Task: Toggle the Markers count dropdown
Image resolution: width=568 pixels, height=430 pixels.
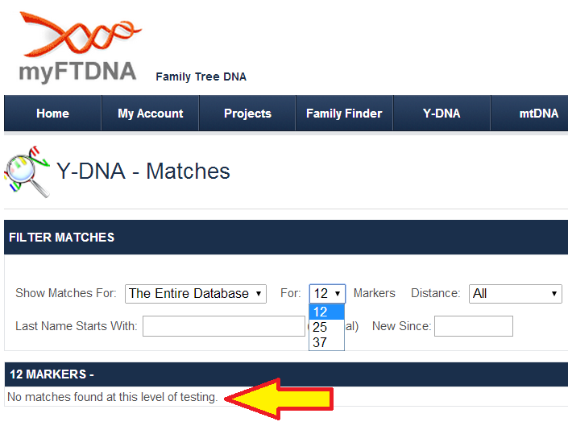Action: (x=327, y=294)
